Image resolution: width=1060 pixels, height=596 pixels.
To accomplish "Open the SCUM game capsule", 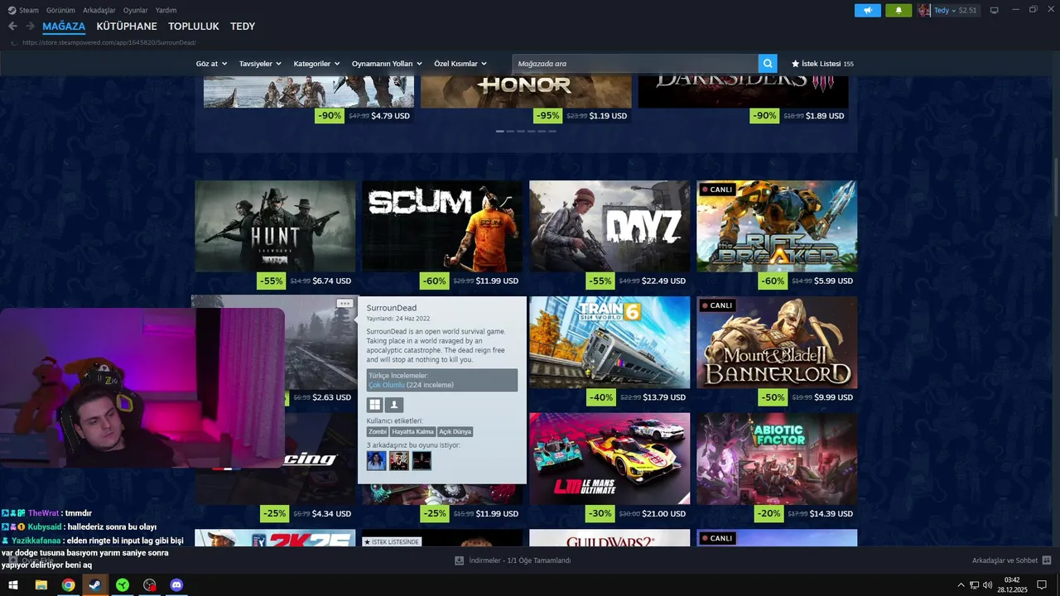I will [x=442, y=226].
